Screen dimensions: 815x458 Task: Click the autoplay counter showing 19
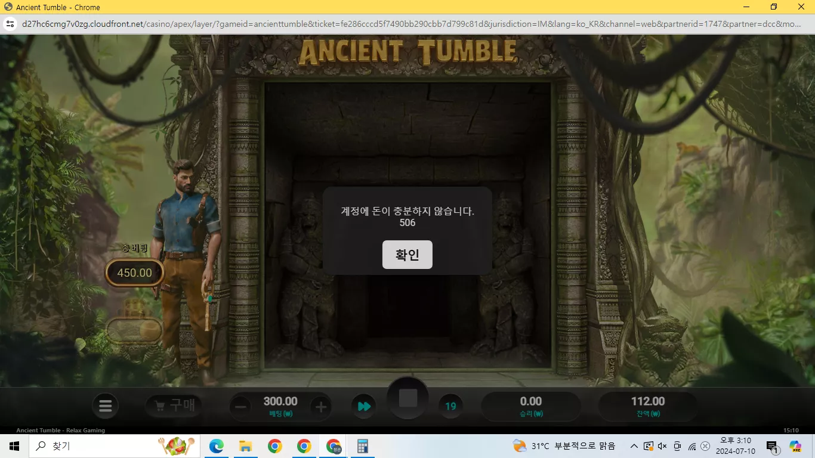pyautogui.click(x=450, y=407)
